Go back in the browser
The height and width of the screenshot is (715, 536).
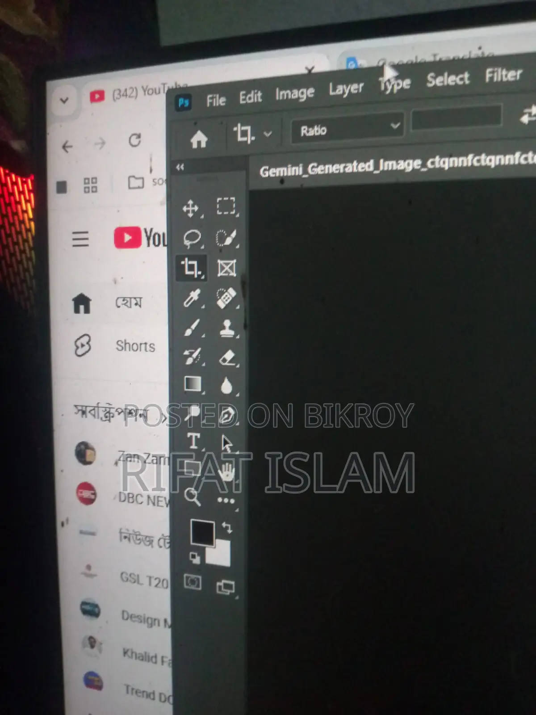(67, 147)
